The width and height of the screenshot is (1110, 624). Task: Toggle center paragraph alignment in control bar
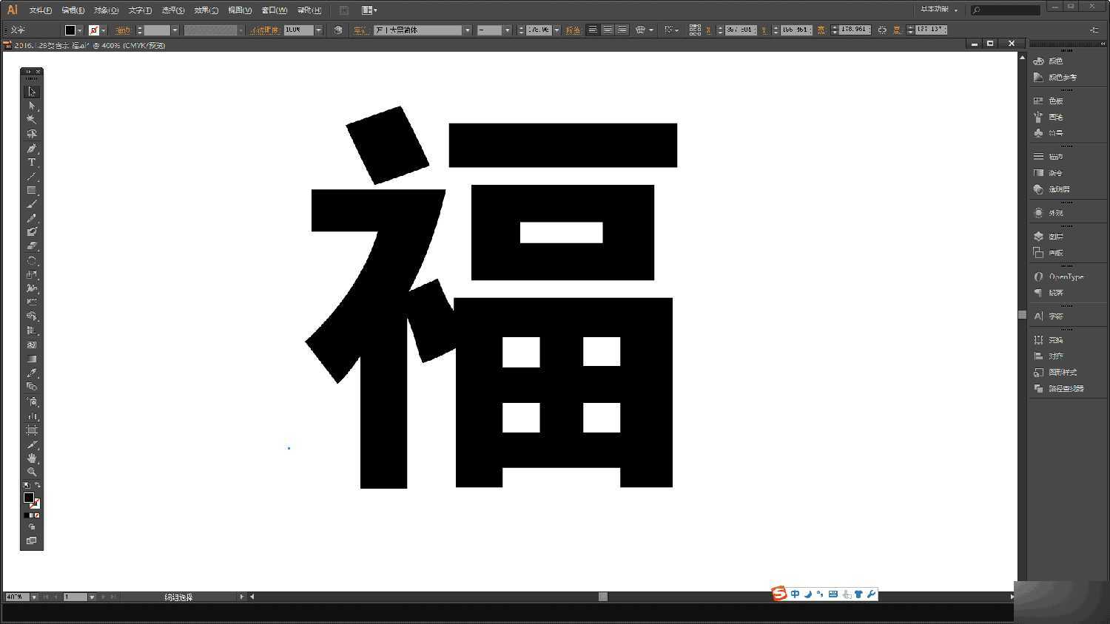pos(608,30)
